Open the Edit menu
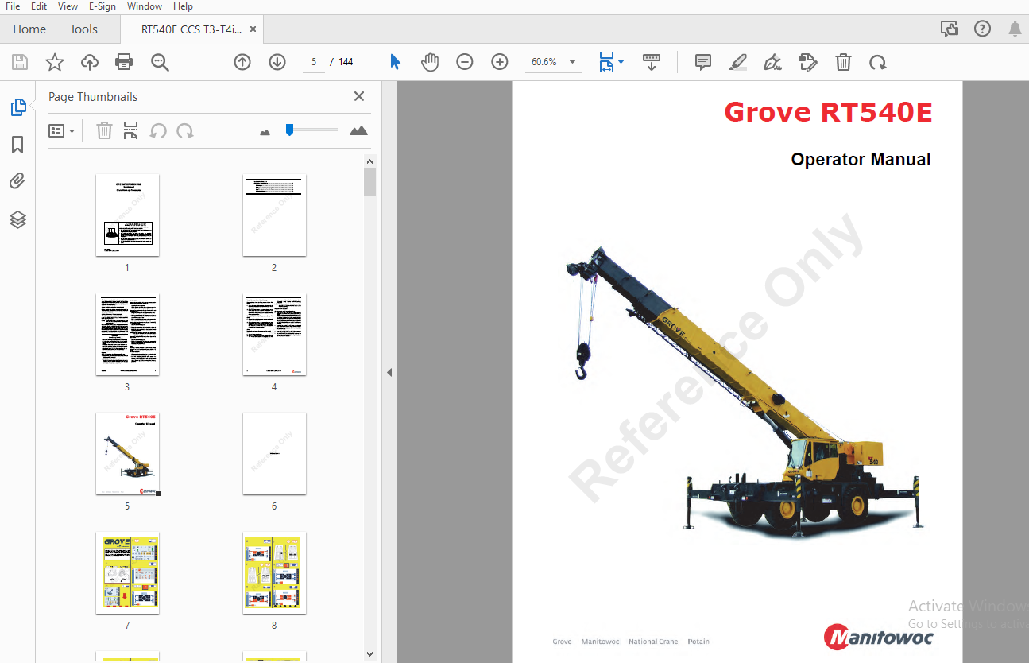The width and height of the screenshot is (1029, 663). [x=39, y=6]
